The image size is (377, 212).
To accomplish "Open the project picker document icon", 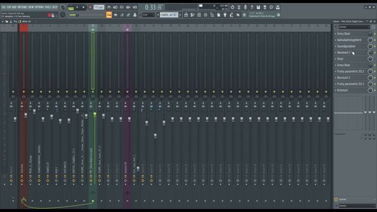I will click(219, 15).
